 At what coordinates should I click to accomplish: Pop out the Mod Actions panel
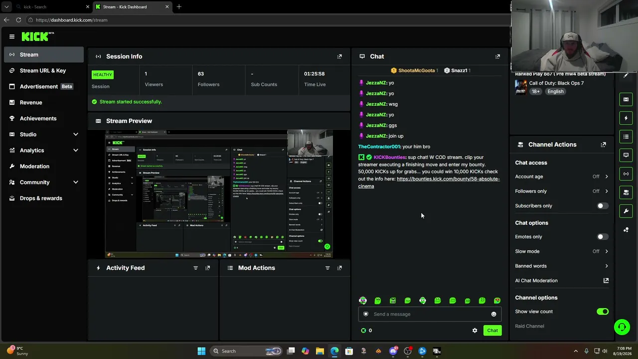pyautogui.click(x=339, y=268)
